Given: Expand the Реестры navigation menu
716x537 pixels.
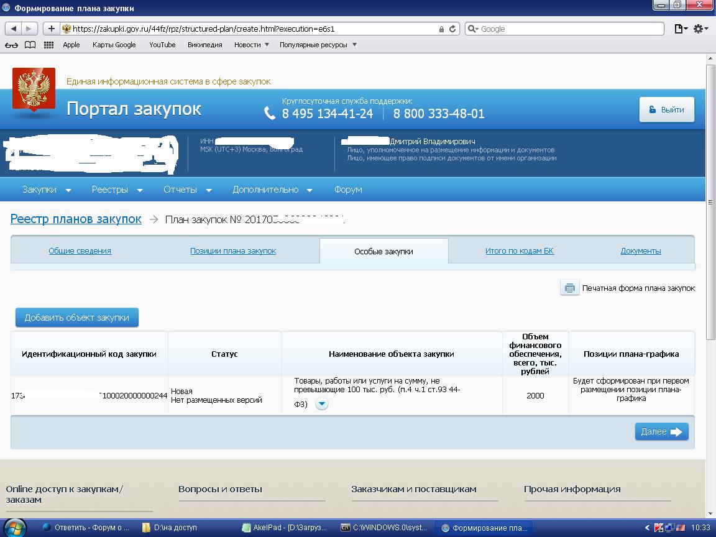Looking at the screenshot, I should tap(117, 190).
